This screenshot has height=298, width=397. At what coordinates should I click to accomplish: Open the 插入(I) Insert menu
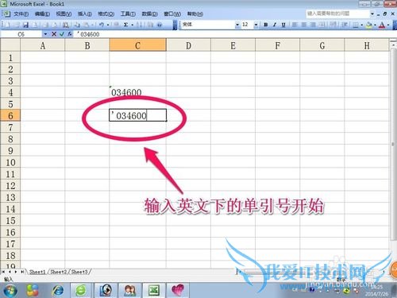[85, 14]
